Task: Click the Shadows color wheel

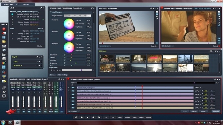Action: point(69,24)
